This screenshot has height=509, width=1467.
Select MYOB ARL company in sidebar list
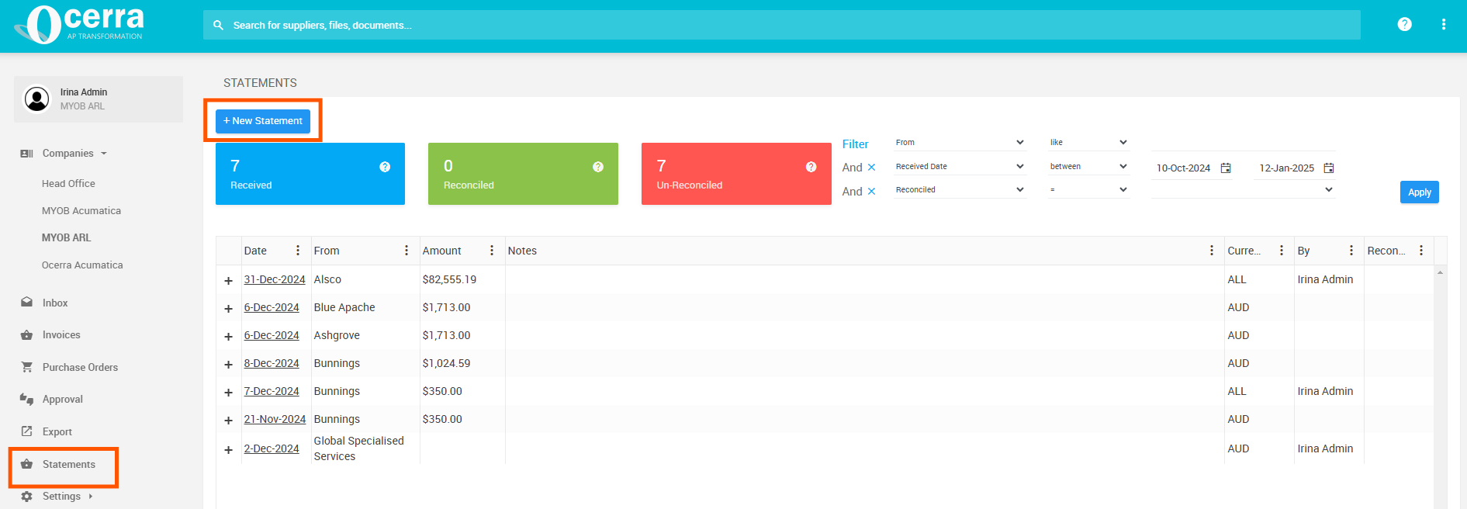tap(67, 238)
